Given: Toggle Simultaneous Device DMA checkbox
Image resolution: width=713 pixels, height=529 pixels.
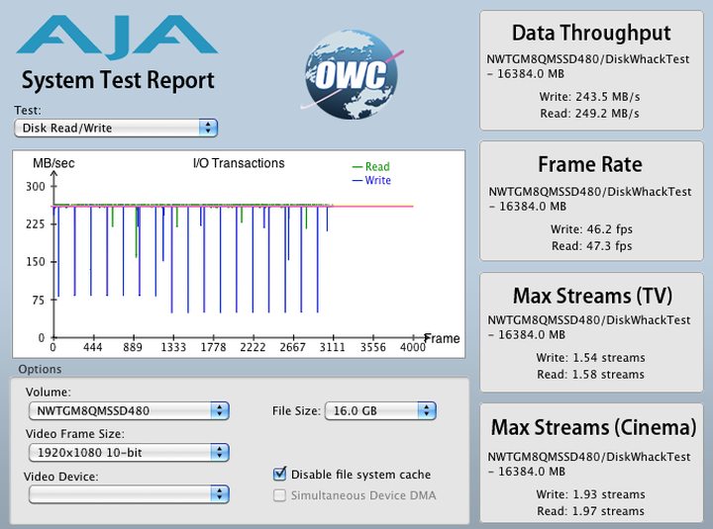Looking at the screenshot, I should (x=280, y=495).
